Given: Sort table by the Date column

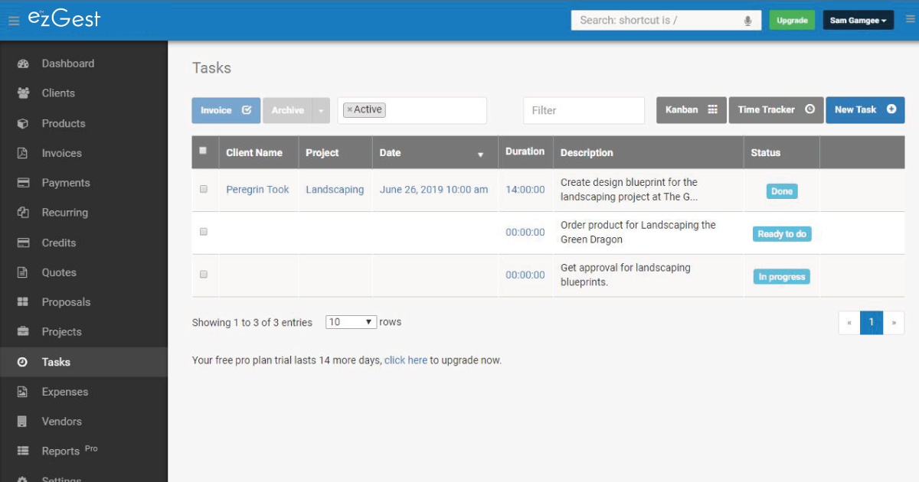Looking at the screenshot, I should 435,153.
